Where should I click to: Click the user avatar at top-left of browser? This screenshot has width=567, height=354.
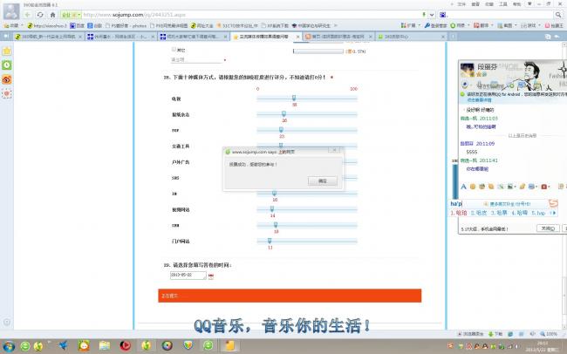pos(11,11)
